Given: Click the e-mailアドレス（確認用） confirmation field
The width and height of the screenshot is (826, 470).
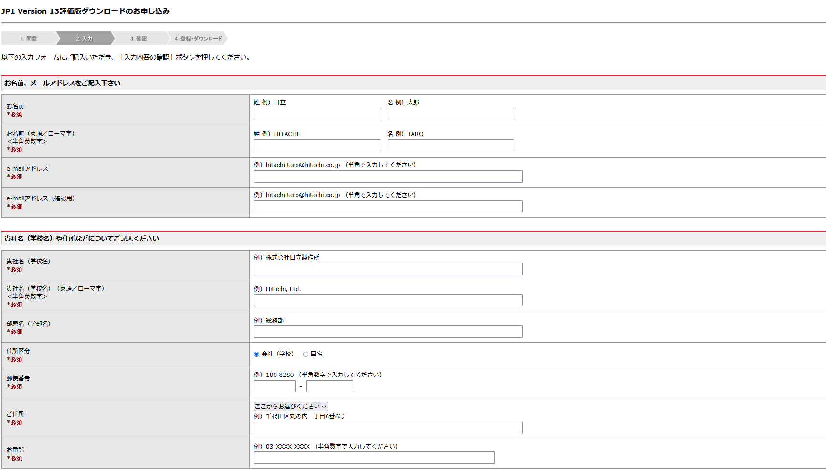Looking at the screenshot, I should point(388,206).
